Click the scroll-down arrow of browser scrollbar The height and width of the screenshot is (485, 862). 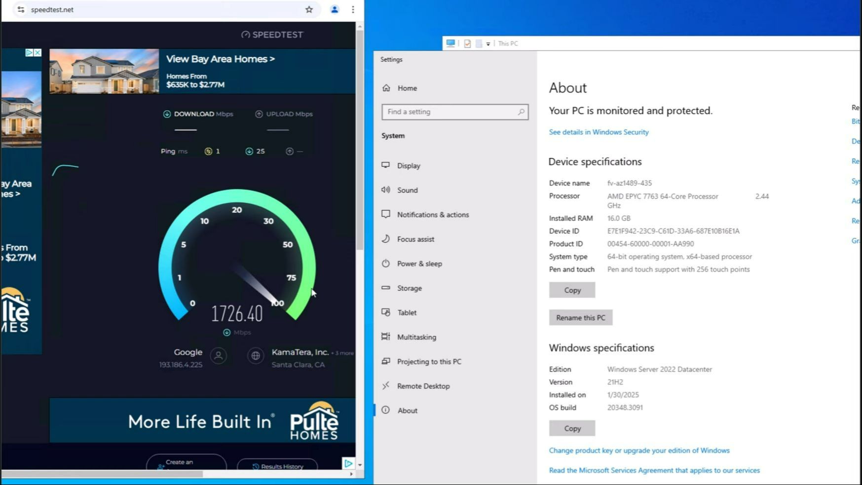[x=360, y=465]
